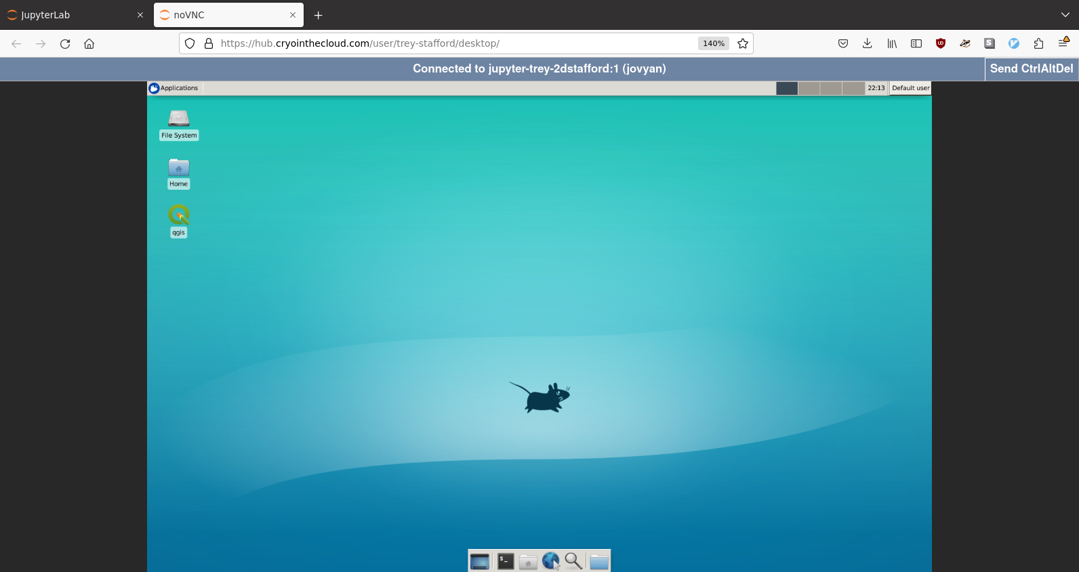This screenshot has width=1079, height=572.
Task: Click Show Desktop icon in dock
Action: pos(480,561)
